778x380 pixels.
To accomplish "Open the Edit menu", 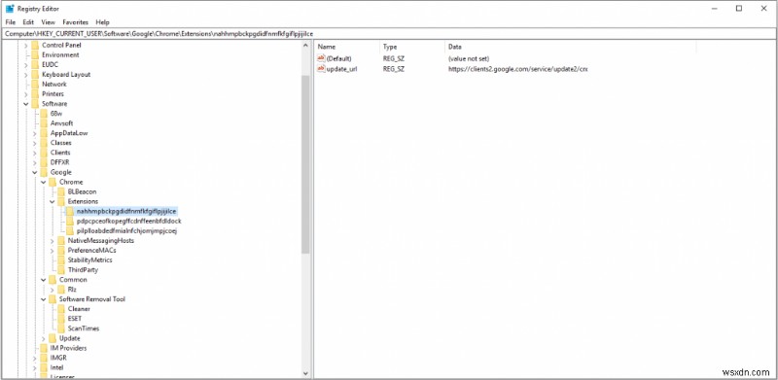I will (x=28, y=22).
